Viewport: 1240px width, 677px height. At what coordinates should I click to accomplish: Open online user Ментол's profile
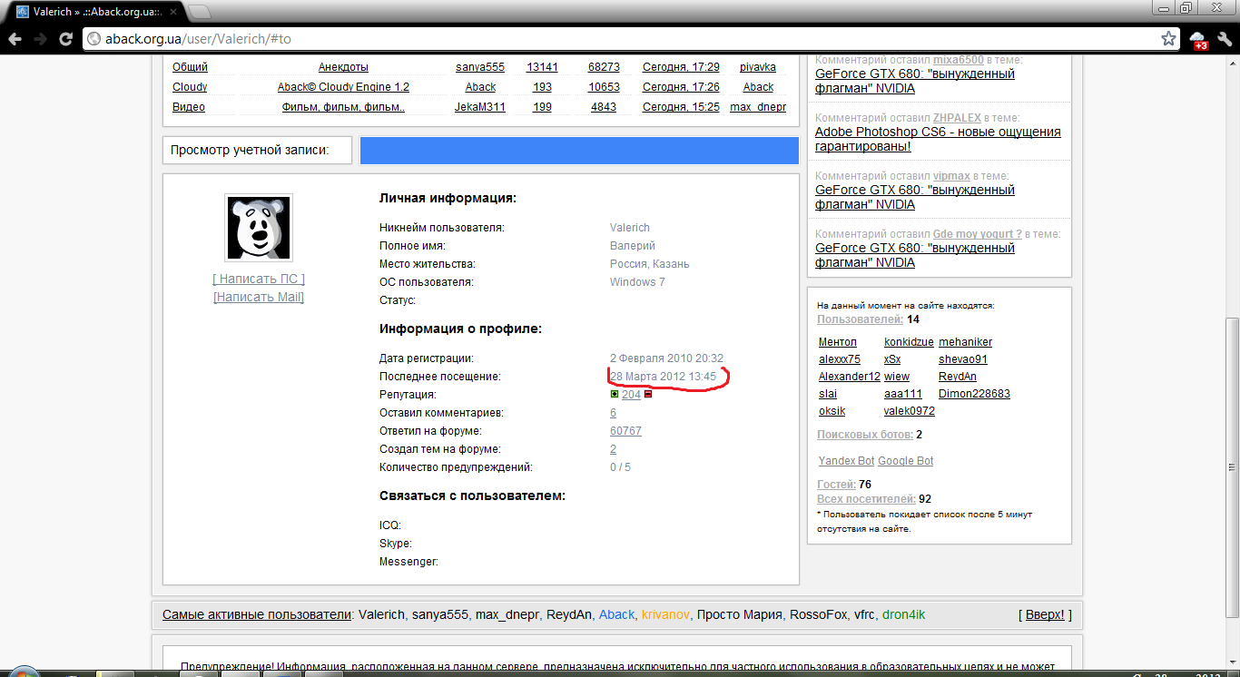838,342
